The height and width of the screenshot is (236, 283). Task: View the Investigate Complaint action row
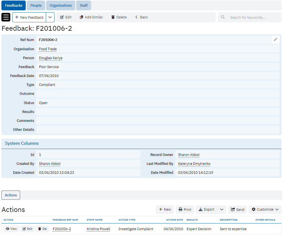click(x=11, y=229)
